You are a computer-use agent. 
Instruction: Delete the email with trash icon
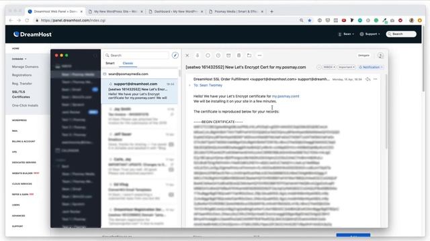tap(239, 56)
